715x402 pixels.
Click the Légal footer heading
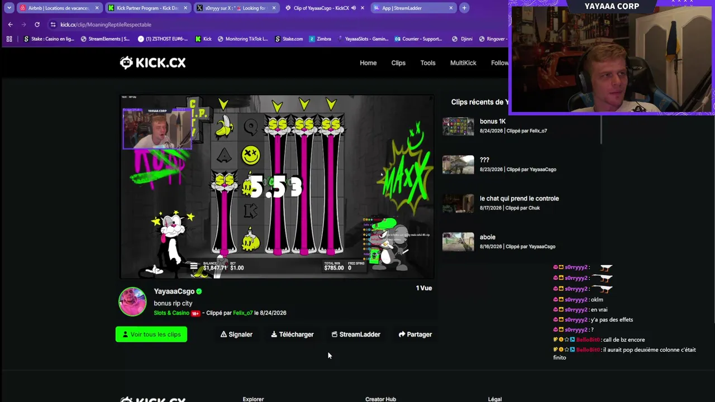(495, 399)
